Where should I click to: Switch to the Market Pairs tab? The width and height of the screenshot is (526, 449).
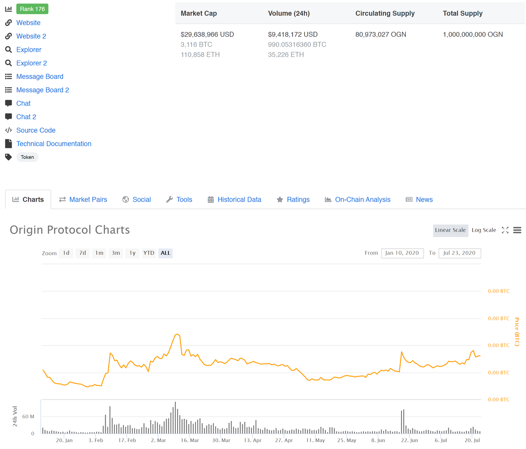pos(83,200)
